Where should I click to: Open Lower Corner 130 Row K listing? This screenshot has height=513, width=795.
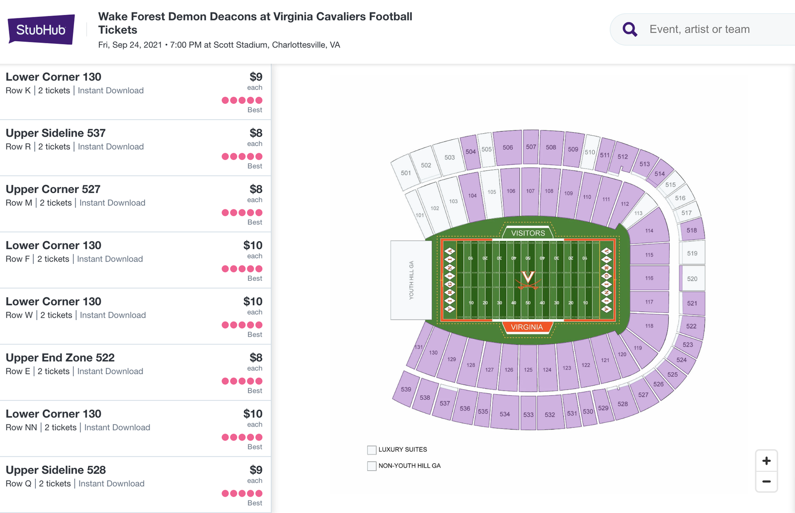tap(135, 92)
